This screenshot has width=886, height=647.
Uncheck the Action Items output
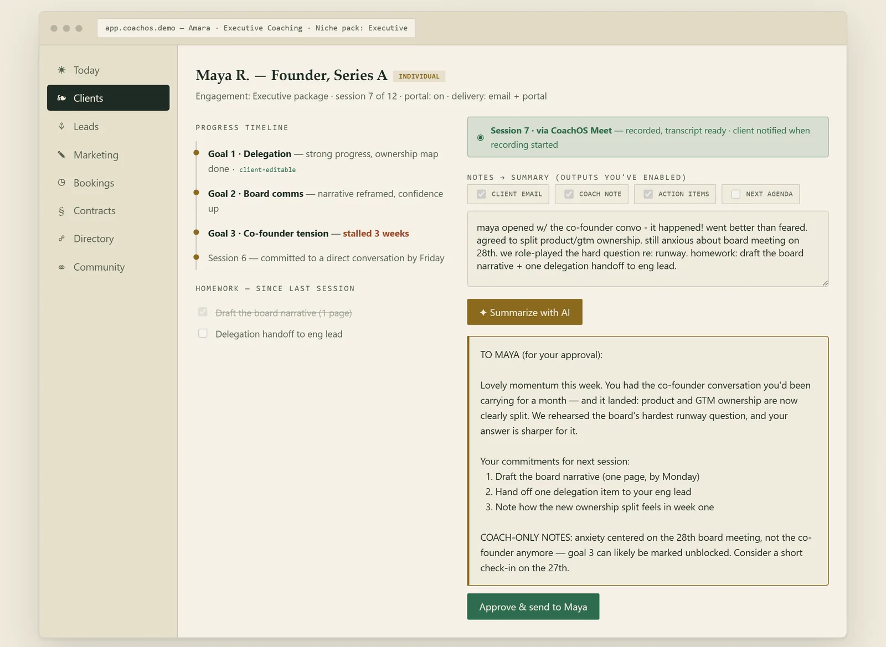tap(648, 194)
